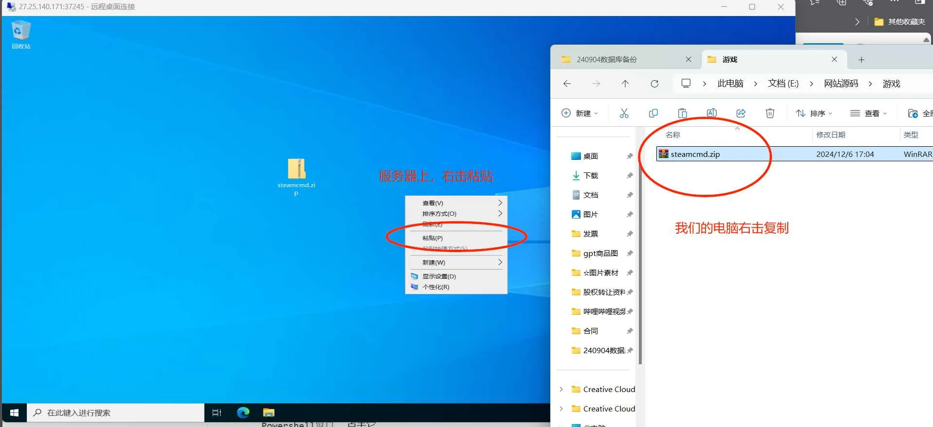Unpin 下载 from quick access
The width and height of the screenshot is (933, 427).
[x=630, y=175]
